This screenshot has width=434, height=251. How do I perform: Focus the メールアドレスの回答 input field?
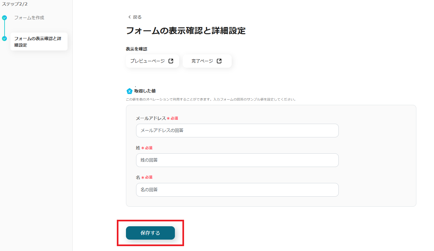tap(237, 131)
